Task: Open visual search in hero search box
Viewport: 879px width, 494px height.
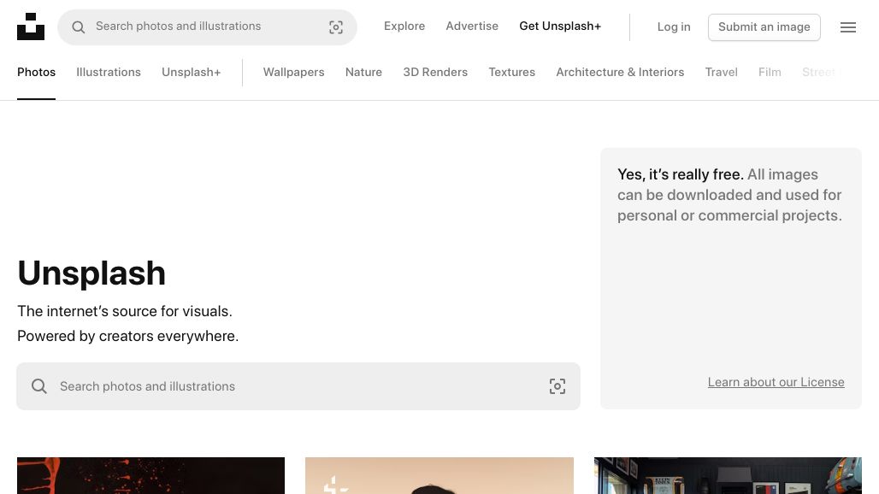Action: [557, 386]
